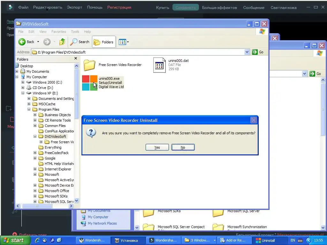Click the Windows start button

pyautogui.click(x=15, y=240)
